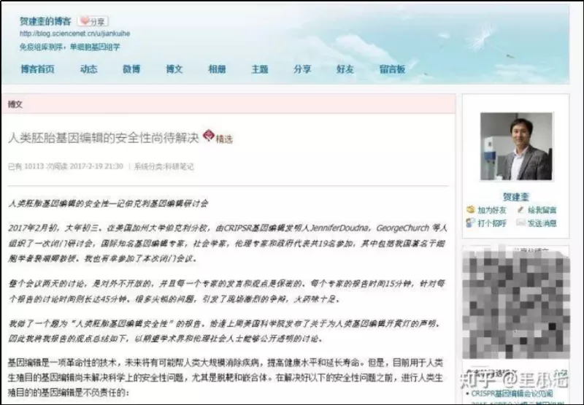Open the 微博 tab
The height and width of the screenshot is (405, 584).
click(131, 69)
